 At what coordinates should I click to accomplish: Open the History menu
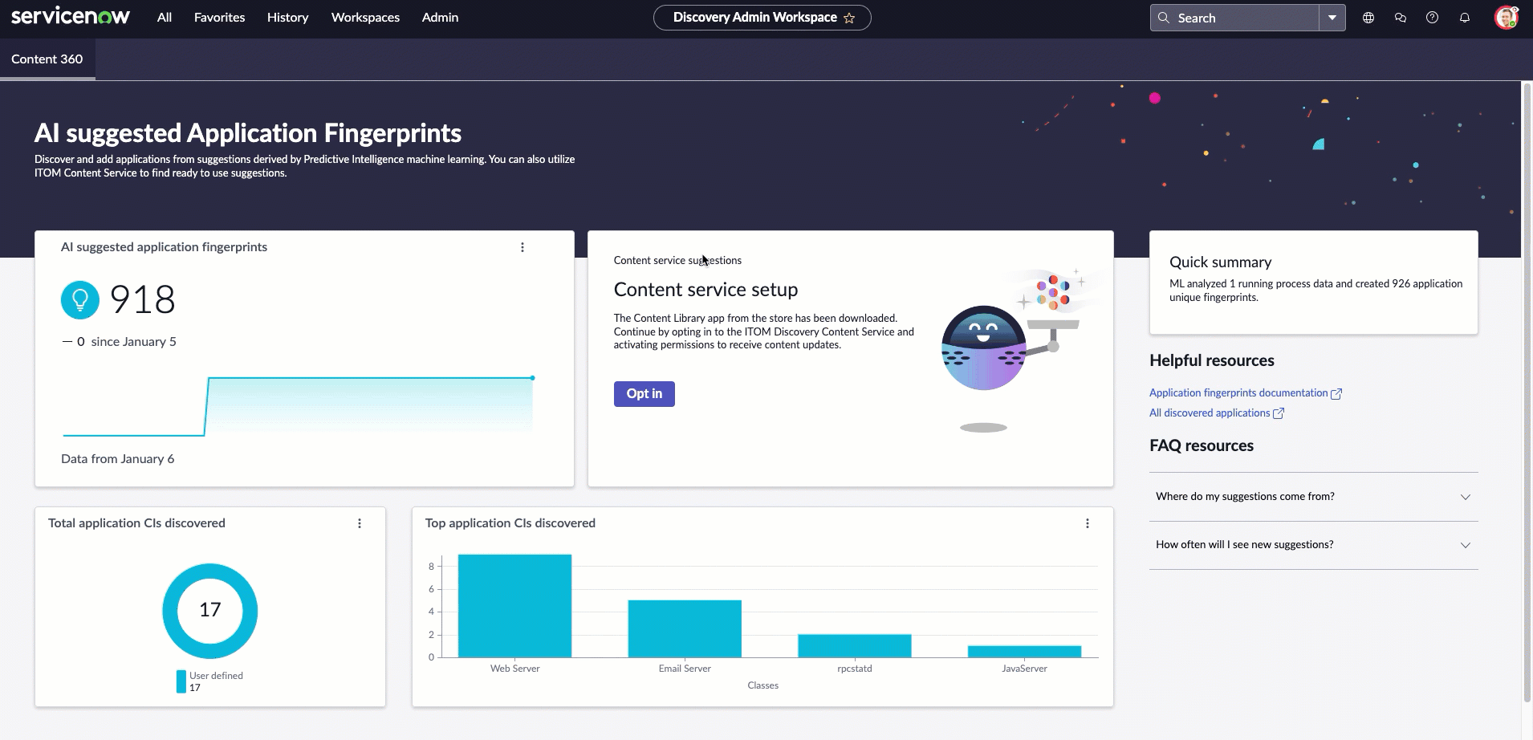(287, 18)
